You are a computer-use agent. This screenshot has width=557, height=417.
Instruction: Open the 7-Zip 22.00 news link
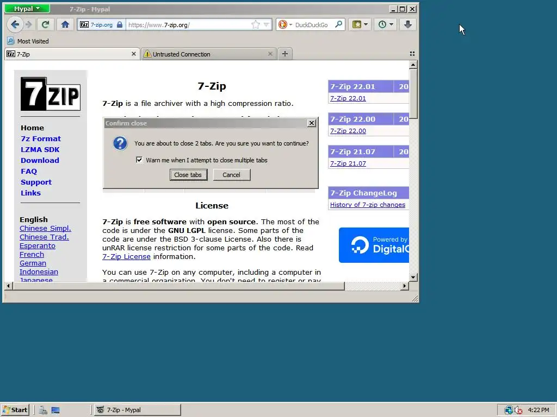[348, 131]
